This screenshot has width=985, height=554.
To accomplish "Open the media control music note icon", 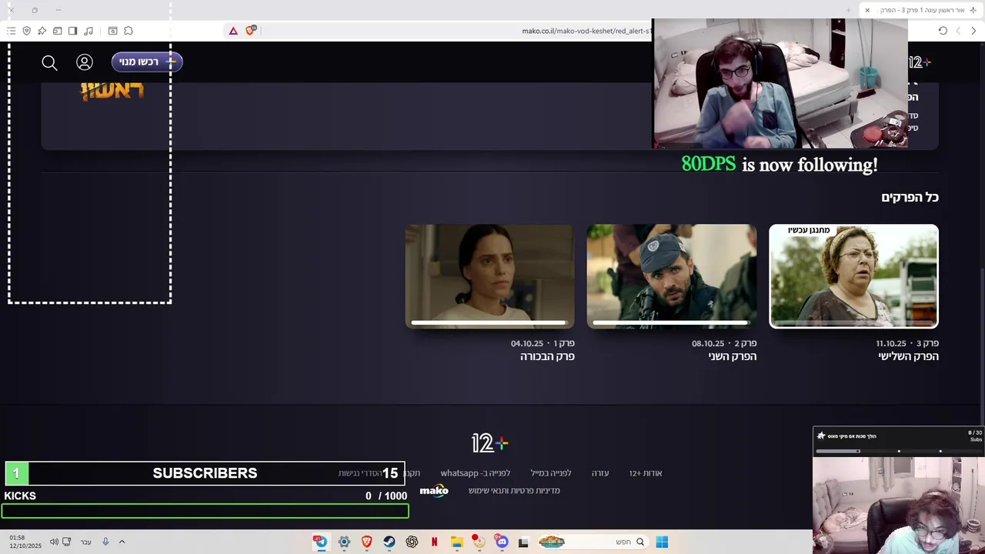I will (88, 31).
